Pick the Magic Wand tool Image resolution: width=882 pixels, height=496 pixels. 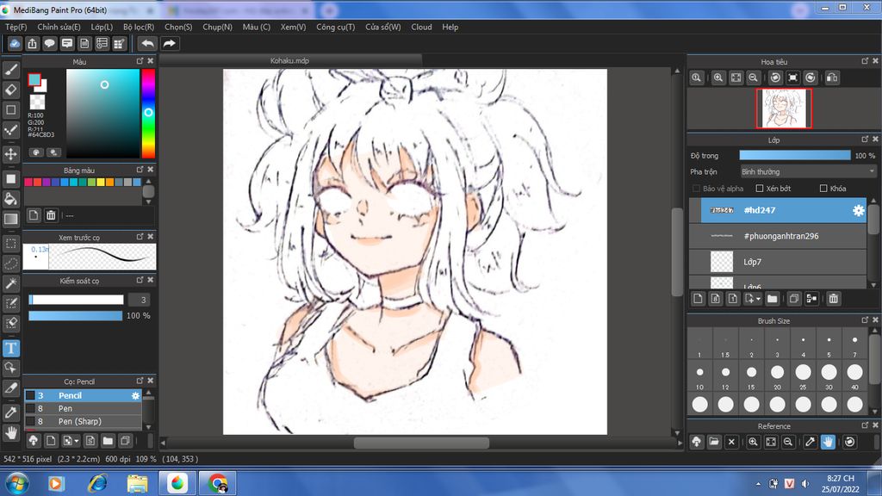[11, 283]
